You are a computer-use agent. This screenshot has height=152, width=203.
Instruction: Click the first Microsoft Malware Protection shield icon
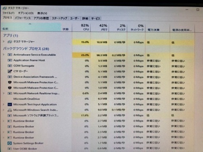[x=10, y=82]
